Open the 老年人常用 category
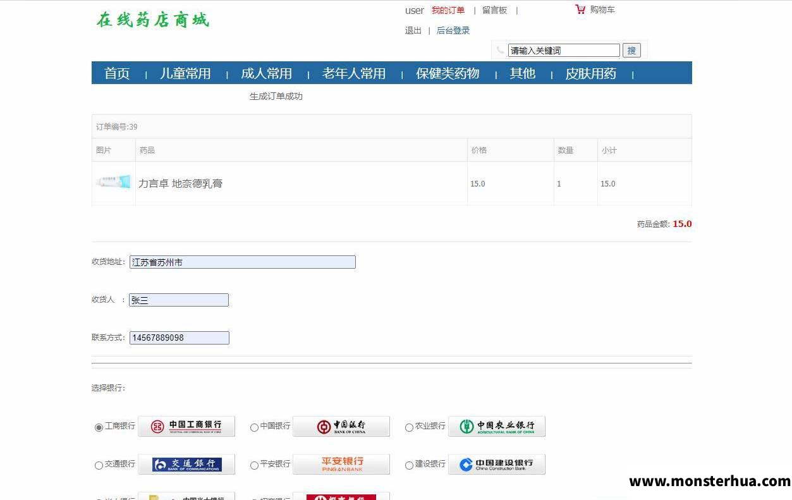Viewport: 792px width, 500px height. pos(354,73)
